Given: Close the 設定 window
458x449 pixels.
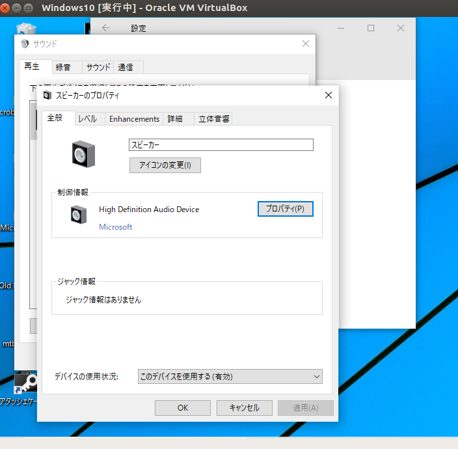Looking at the screenshot, I should click(x=401, y=28).
